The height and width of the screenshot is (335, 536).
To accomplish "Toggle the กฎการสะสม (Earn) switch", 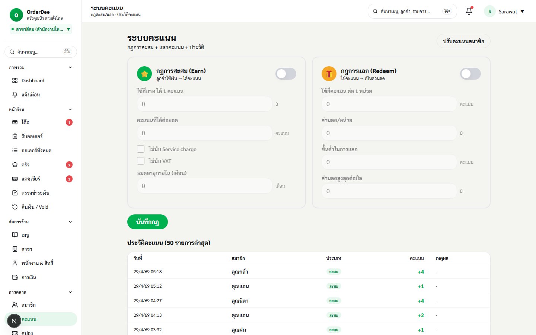I will (286, 74).
